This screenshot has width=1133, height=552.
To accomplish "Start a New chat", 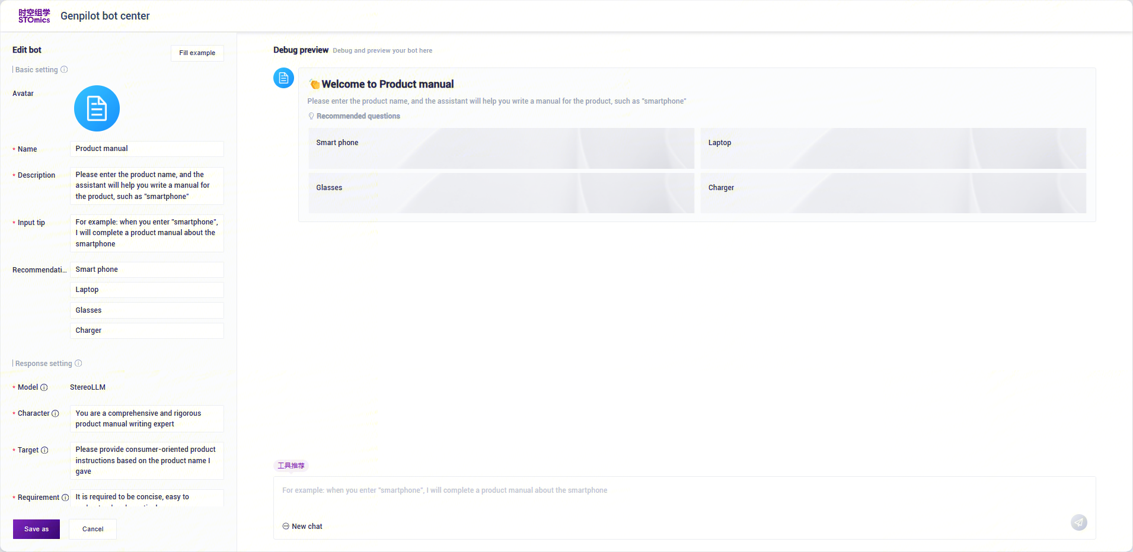I will 302,527.
